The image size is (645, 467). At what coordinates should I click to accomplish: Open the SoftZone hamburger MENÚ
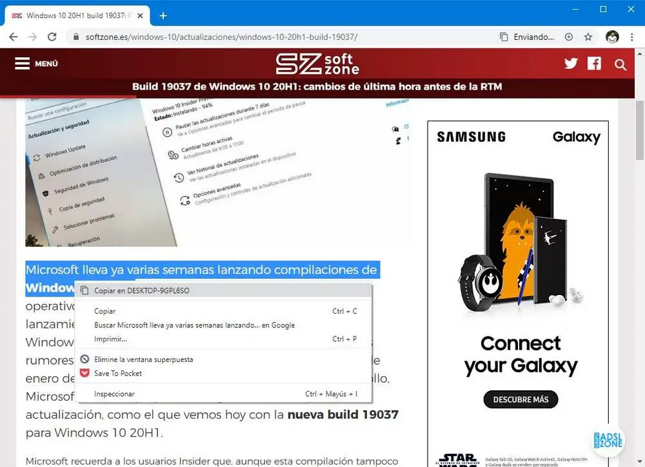(36, 64)
